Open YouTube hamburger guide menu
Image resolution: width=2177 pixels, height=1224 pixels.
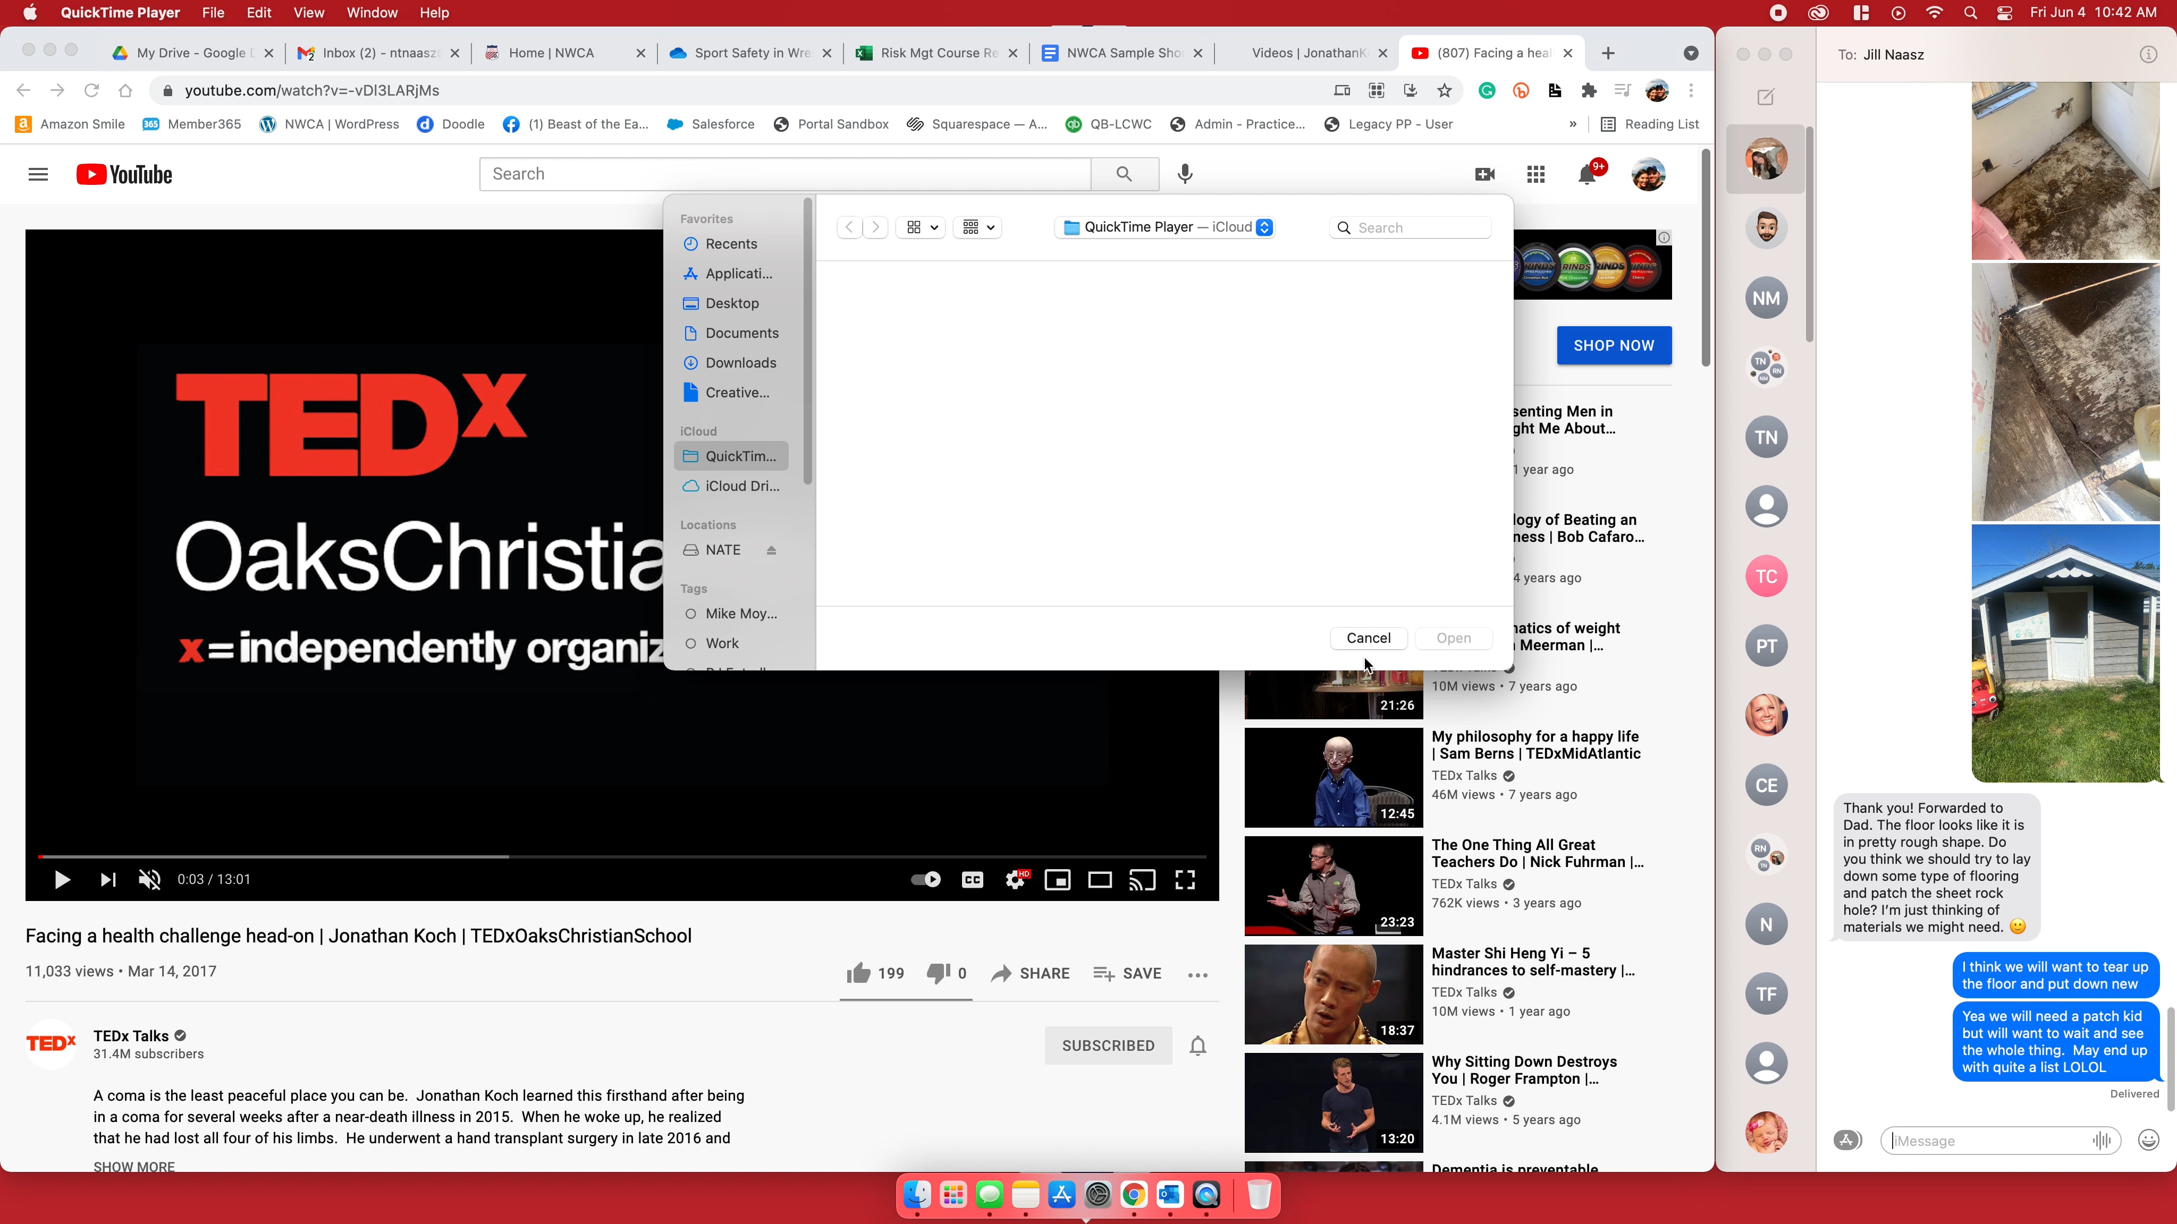coord(38,174)
